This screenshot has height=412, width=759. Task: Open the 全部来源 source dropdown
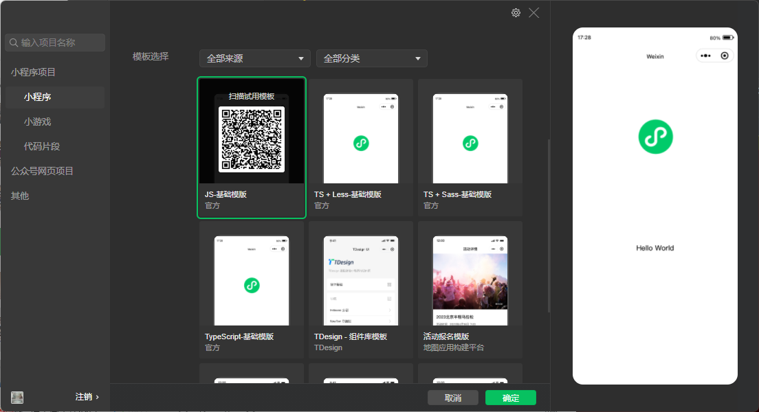click(x=255, y=58)
